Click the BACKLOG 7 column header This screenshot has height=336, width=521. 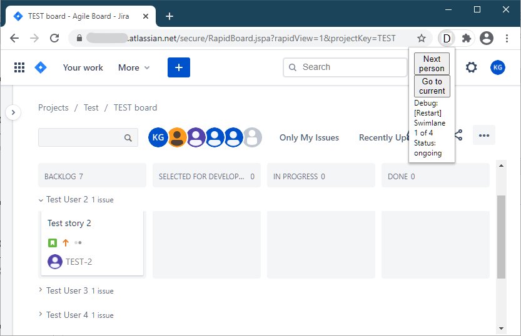pyautogui.click(x=92, y=175)
